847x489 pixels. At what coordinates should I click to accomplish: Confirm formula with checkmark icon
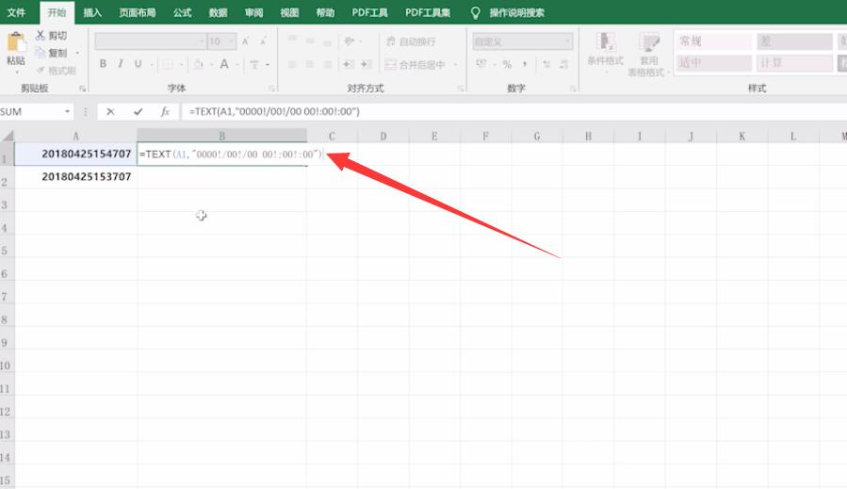click(138, 111)
